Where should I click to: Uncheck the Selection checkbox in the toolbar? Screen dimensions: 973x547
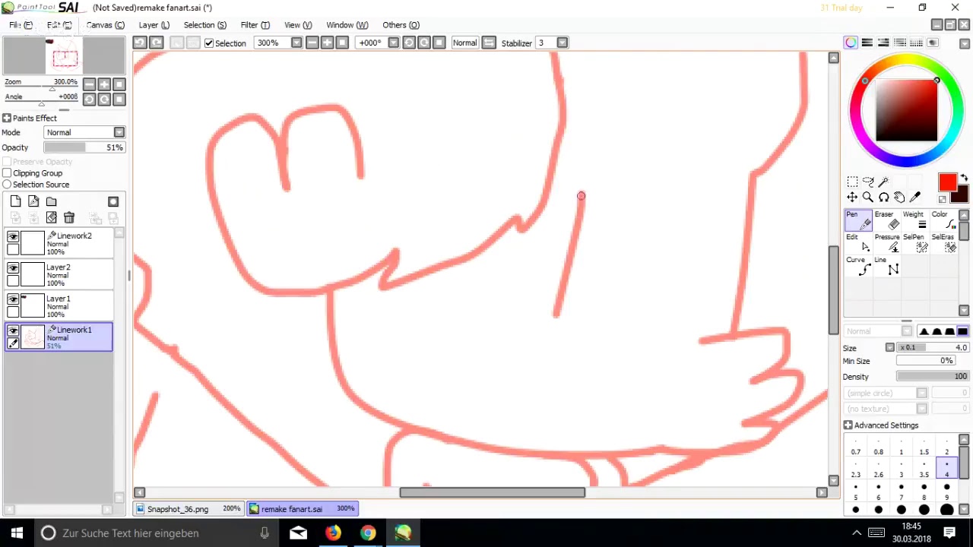(x=209, y=43)
